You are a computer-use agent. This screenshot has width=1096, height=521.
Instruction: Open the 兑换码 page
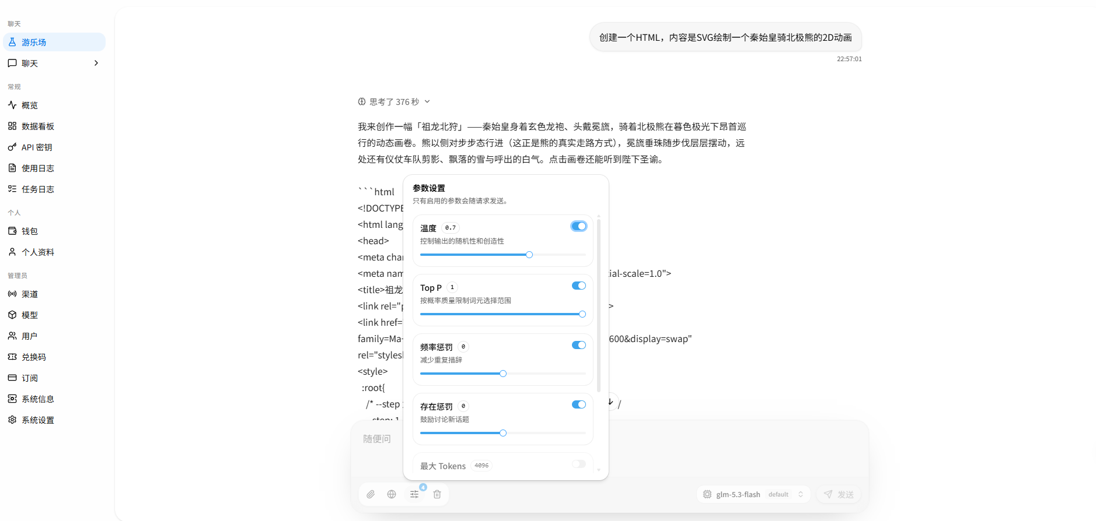(54, 357)
